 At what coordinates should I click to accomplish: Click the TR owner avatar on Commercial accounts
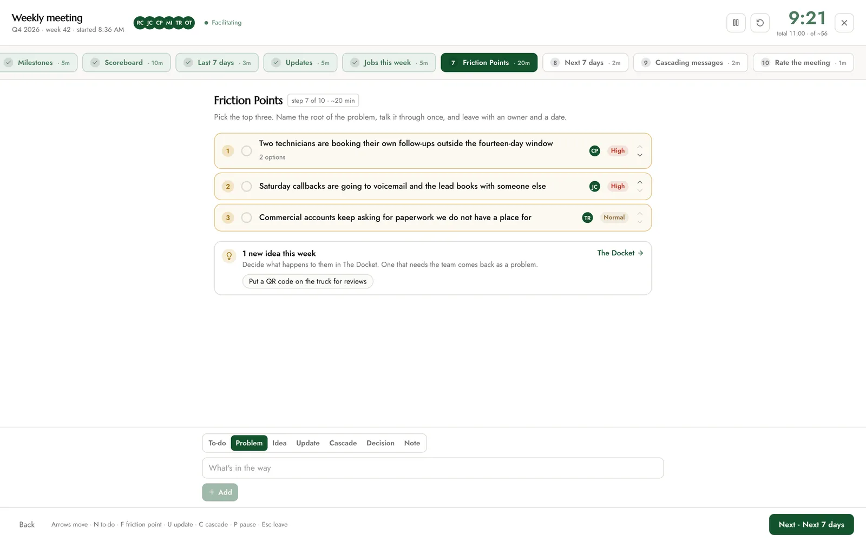click(587, 218)
